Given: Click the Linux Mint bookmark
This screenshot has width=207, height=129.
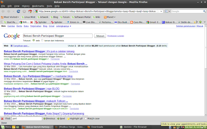Looking at the screenshot, I should coord(28,17).
